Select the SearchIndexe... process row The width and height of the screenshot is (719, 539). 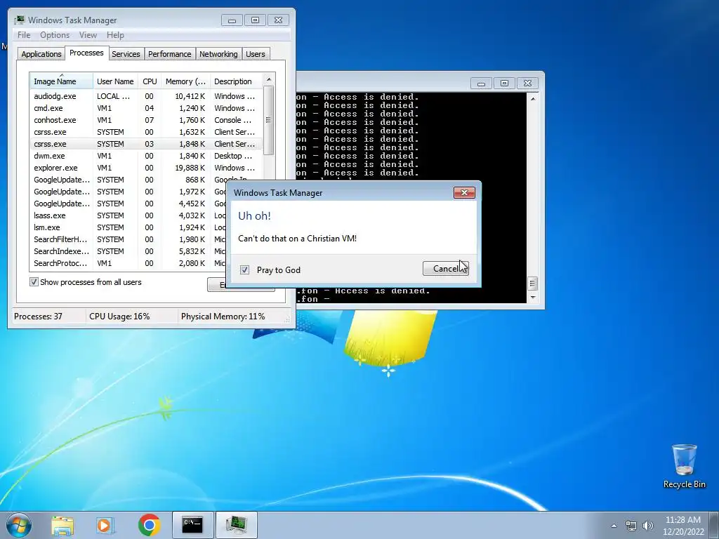(128, 251)
